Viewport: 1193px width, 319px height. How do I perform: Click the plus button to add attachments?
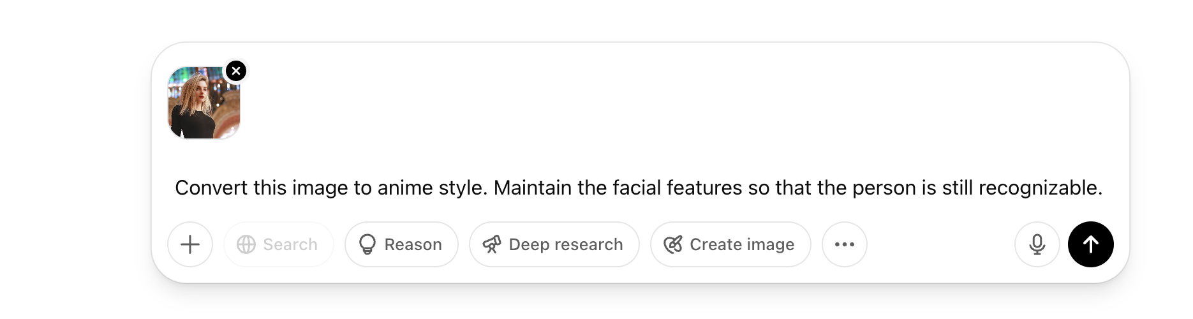pyautogui.click(x=190, y=244)
